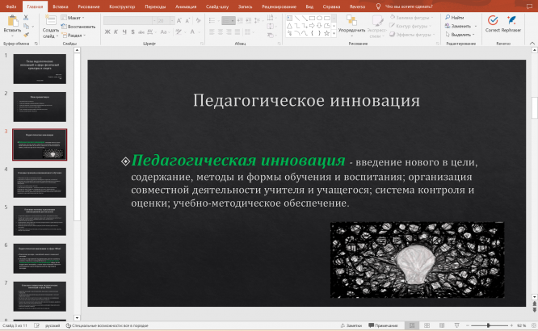Toggle the Заметки notes pane
Viewport: 538px width, 331px height.
(351, 325)
